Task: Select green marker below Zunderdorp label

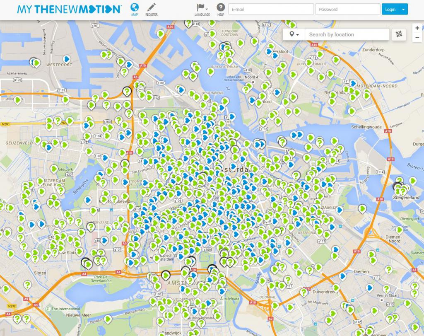Action: pyautogui.click(x=336, y=60)
